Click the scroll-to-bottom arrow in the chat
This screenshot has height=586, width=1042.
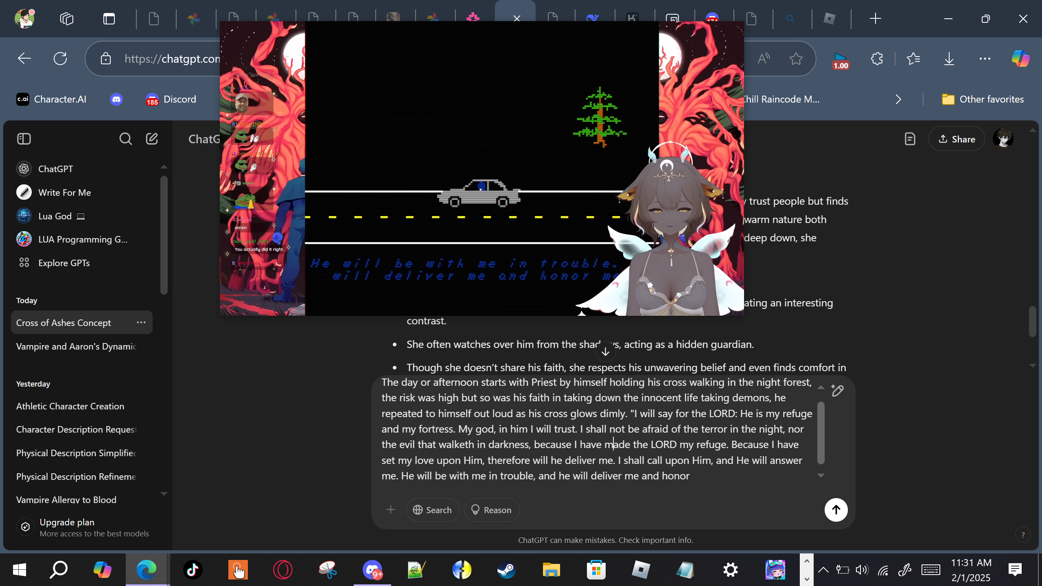click(605, 352)
